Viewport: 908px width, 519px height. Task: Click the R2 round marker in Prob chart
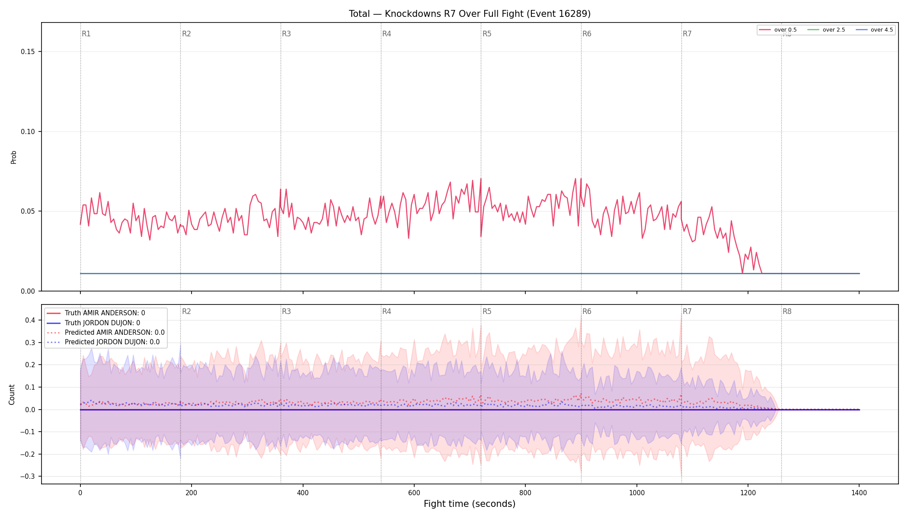186,34
